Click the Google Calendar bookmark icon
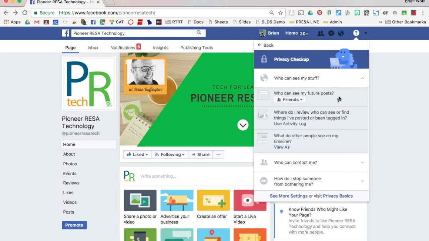Image resolution: width=429 pixels, height=241 pixels. 56,22
